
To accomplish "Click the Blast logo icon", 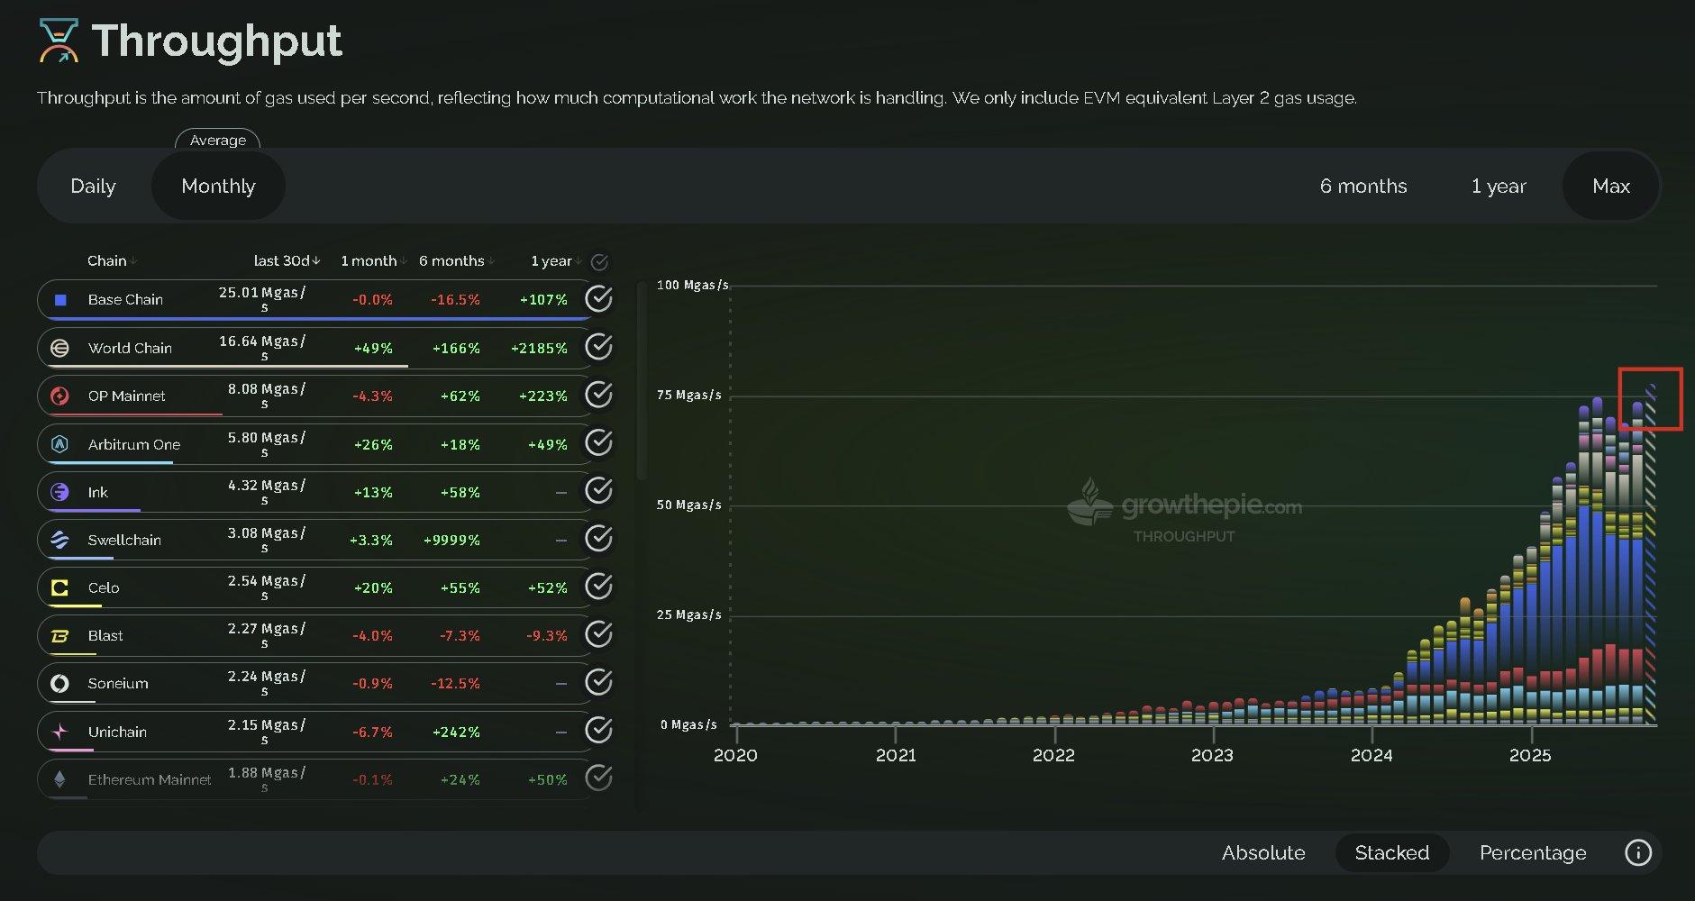I will tap(59, 635).
